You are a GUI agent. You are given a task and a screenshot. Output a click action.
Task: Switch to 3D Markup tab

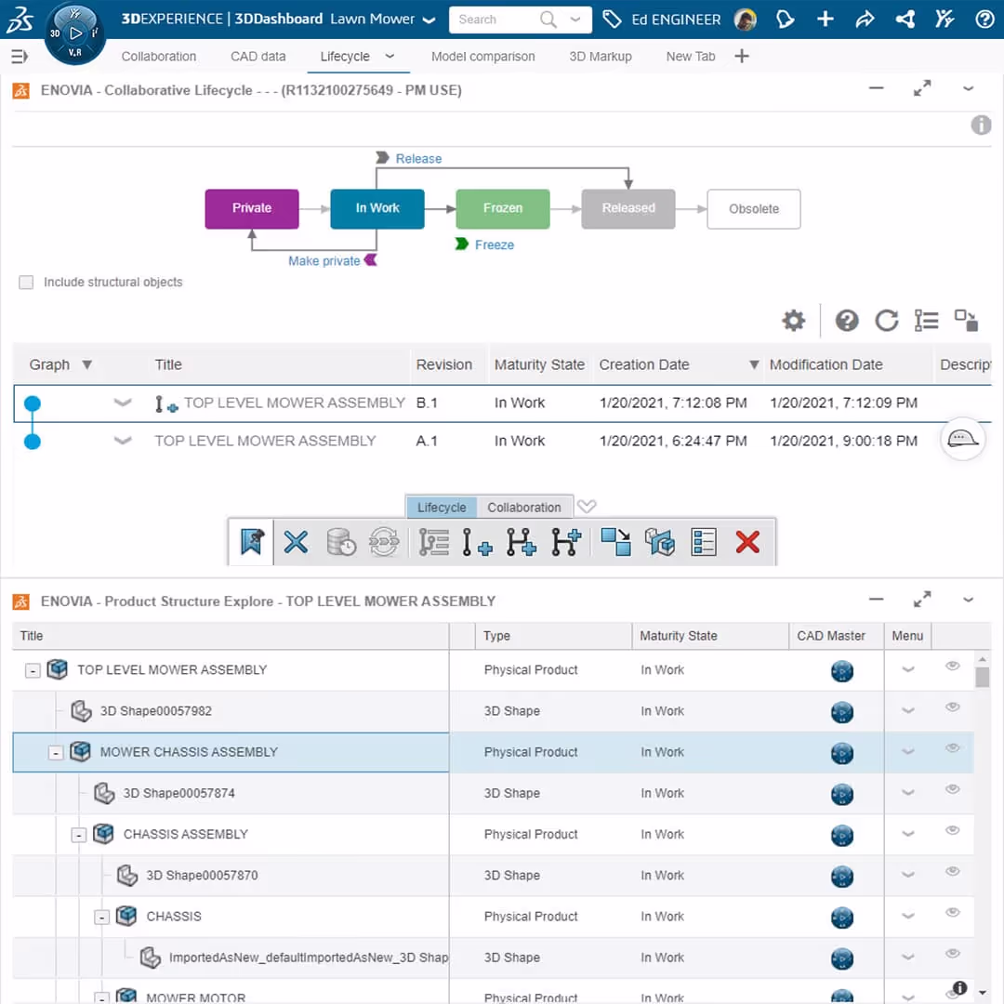600,57
